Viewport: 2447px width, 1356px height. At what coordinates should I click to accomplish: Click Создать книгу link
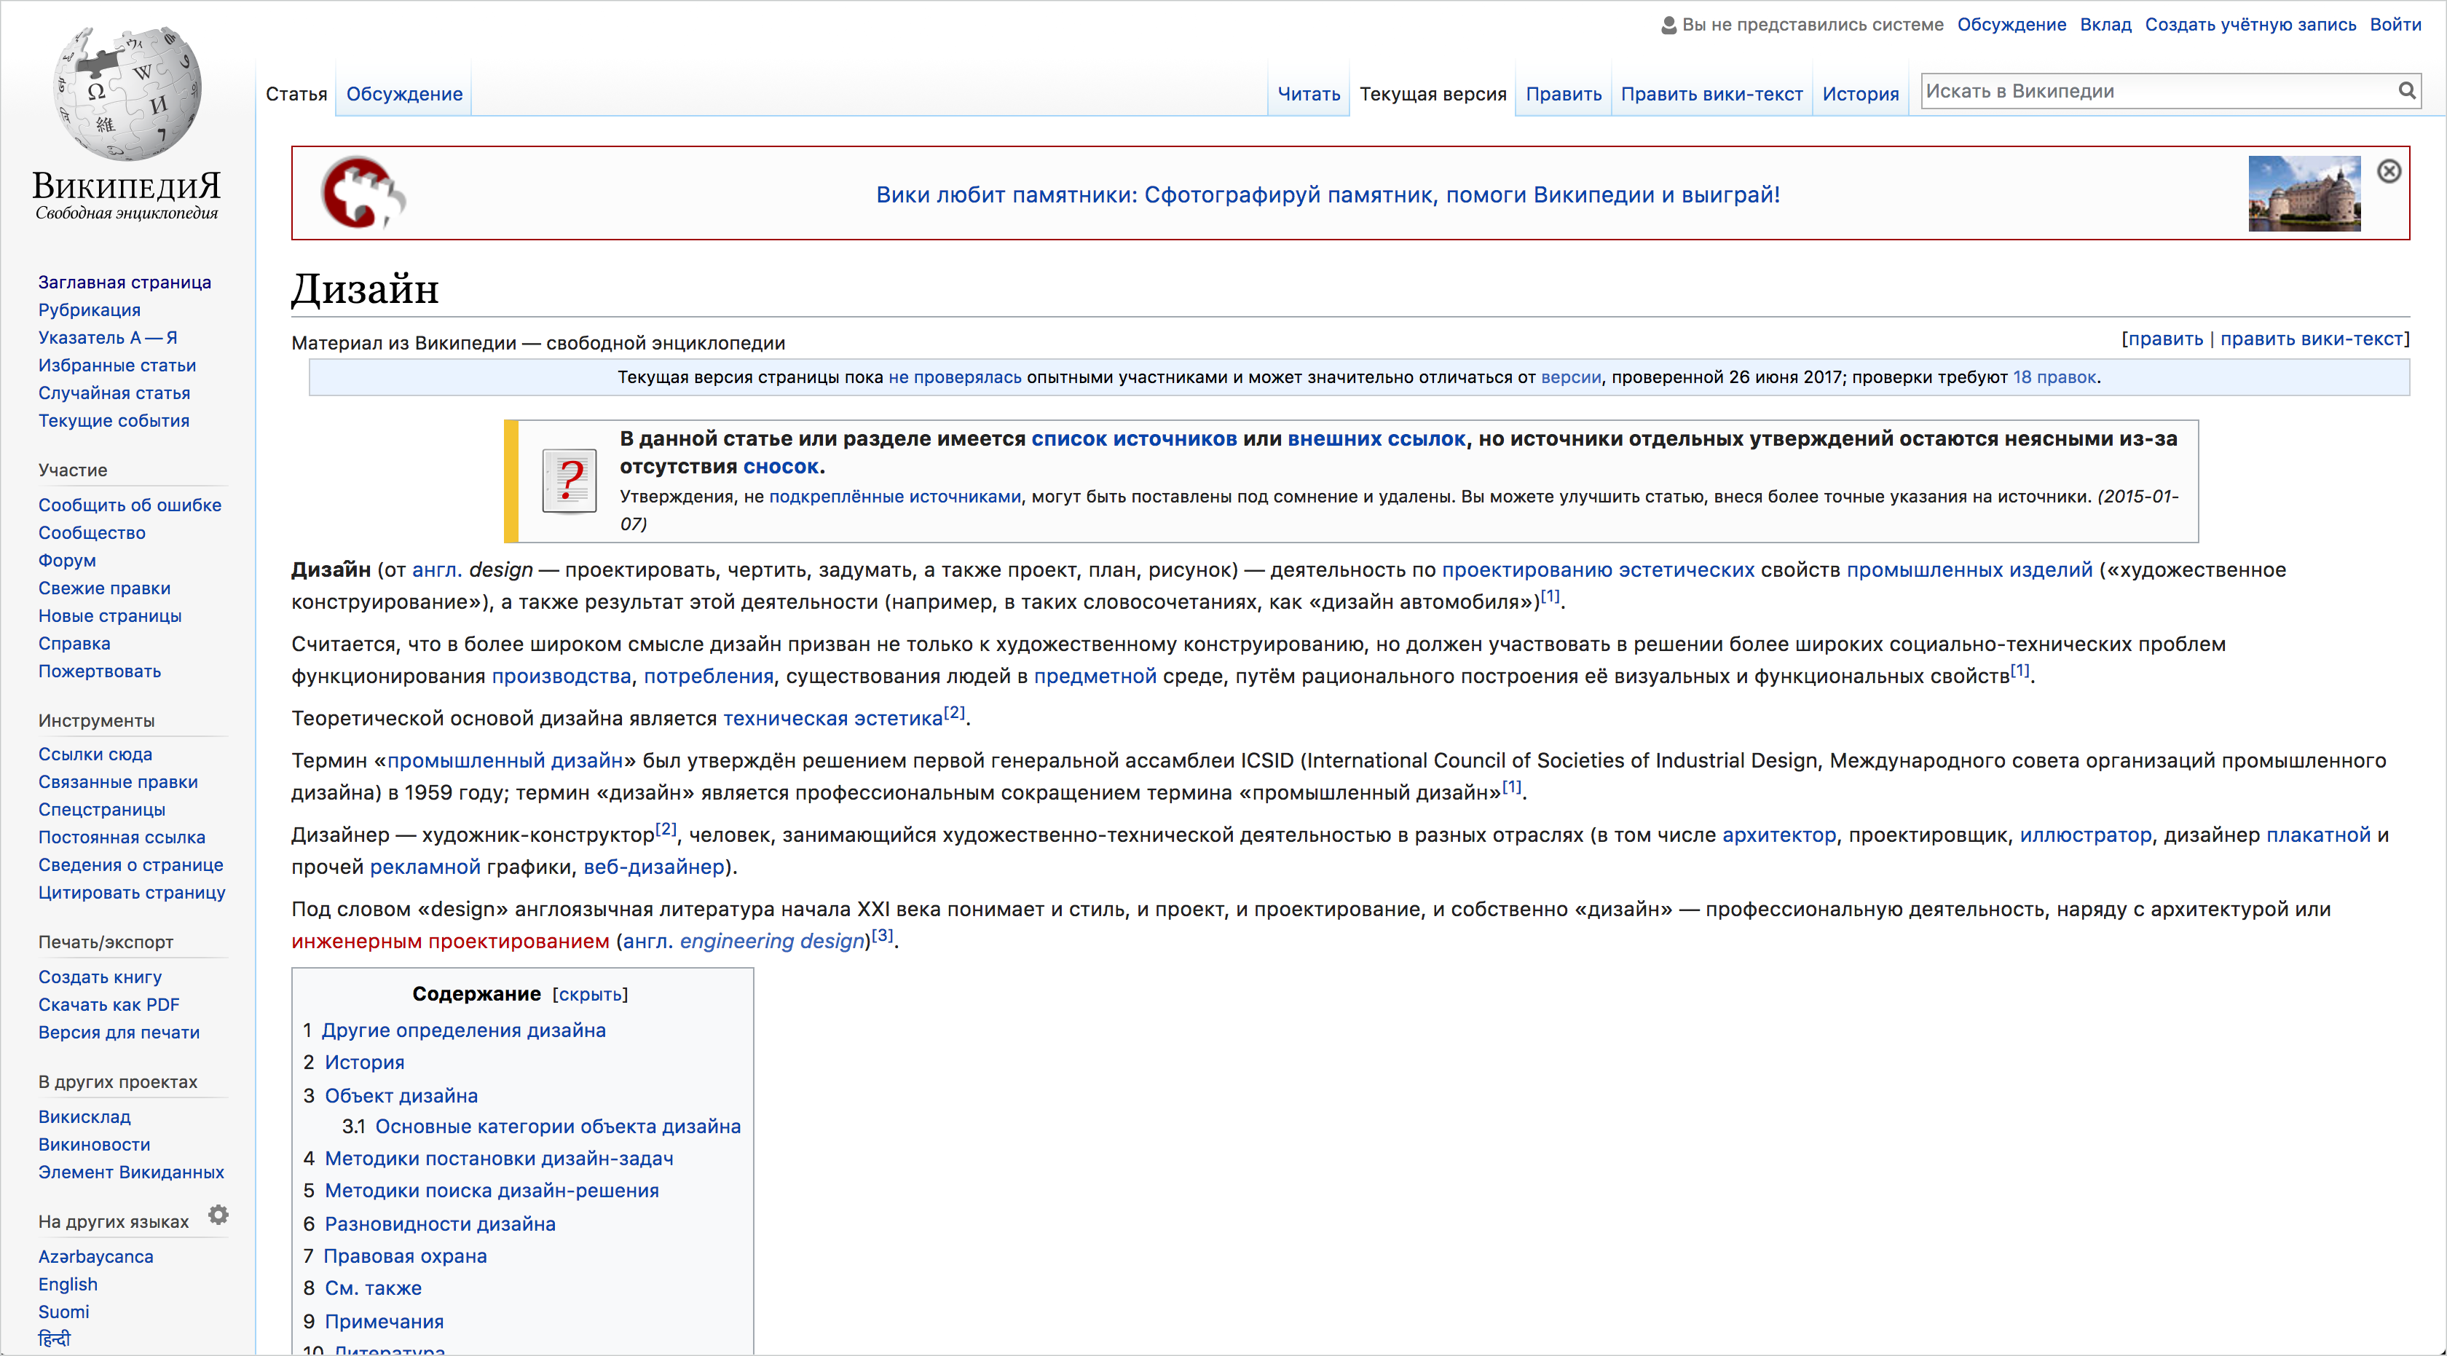click(x=100, y=977)
